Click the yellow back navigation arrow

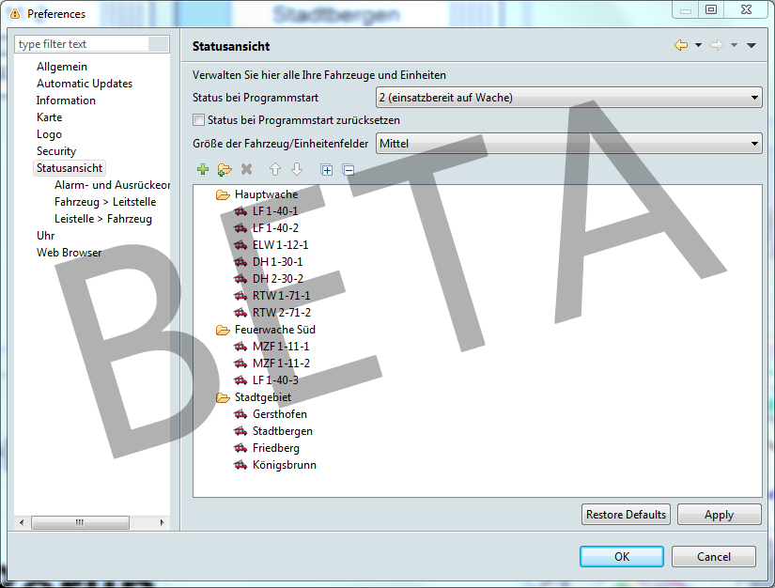tap(680, 45)
